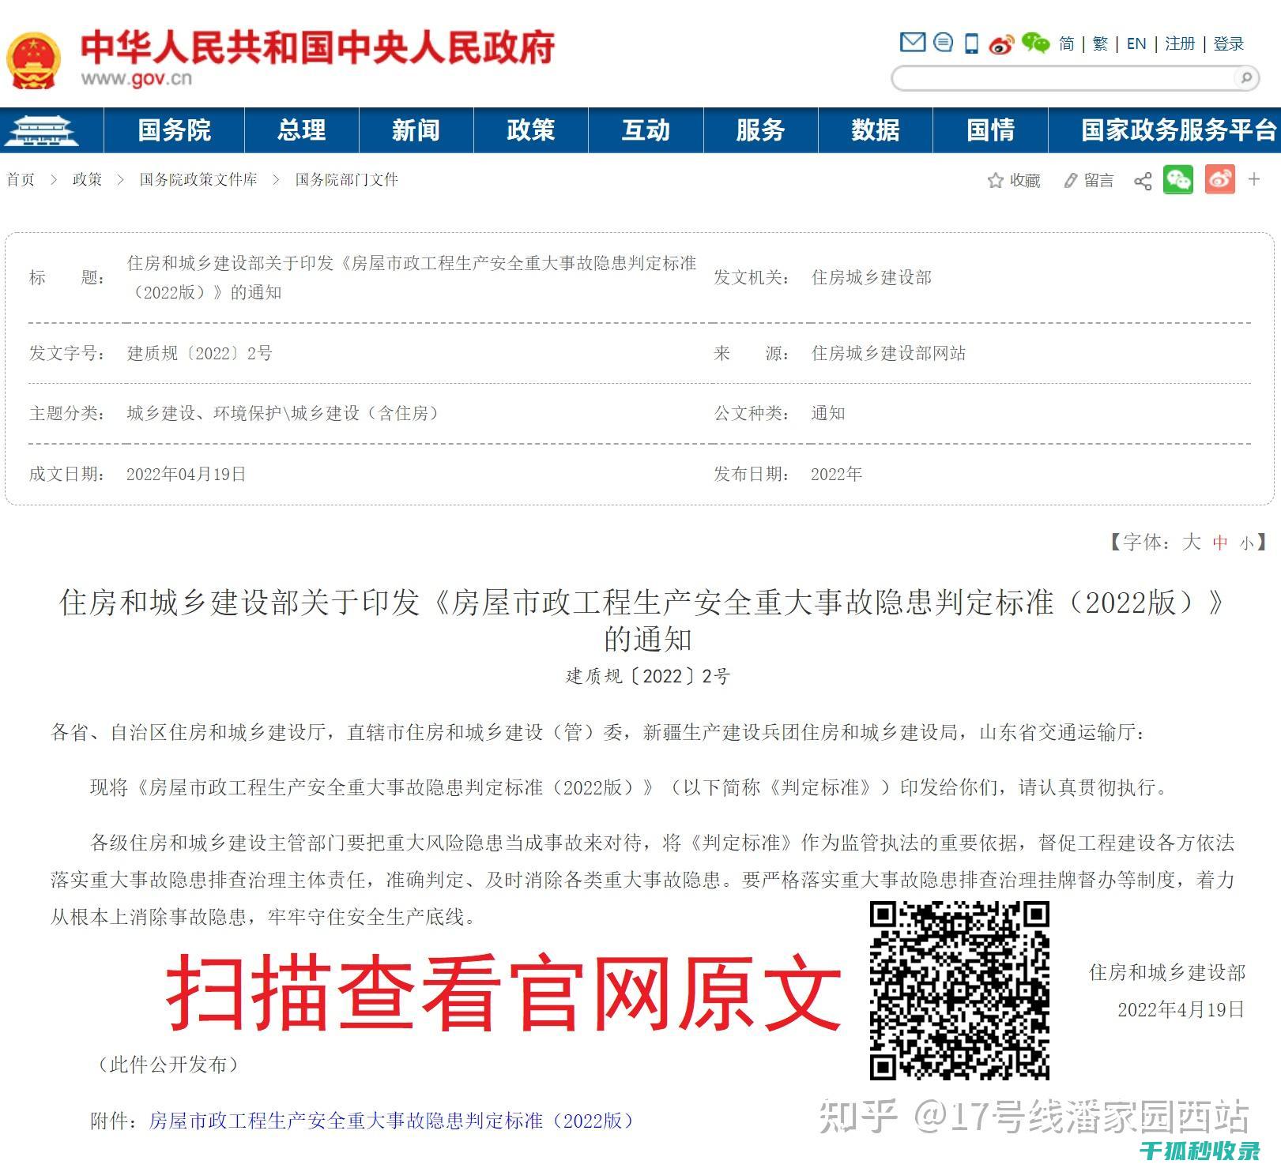Image resolution: width=1281 pixels, height=1168 pixels.
Task: Open the 总理 navigation tab
Action: click(x=302, y=130)
